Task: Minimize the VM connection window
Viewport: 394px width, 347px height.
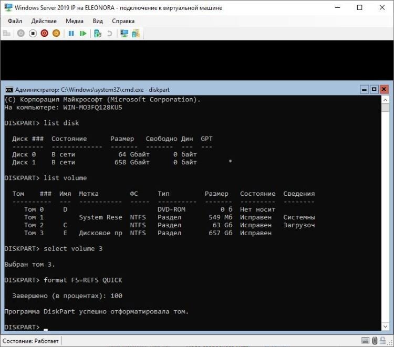Action: 337,7
